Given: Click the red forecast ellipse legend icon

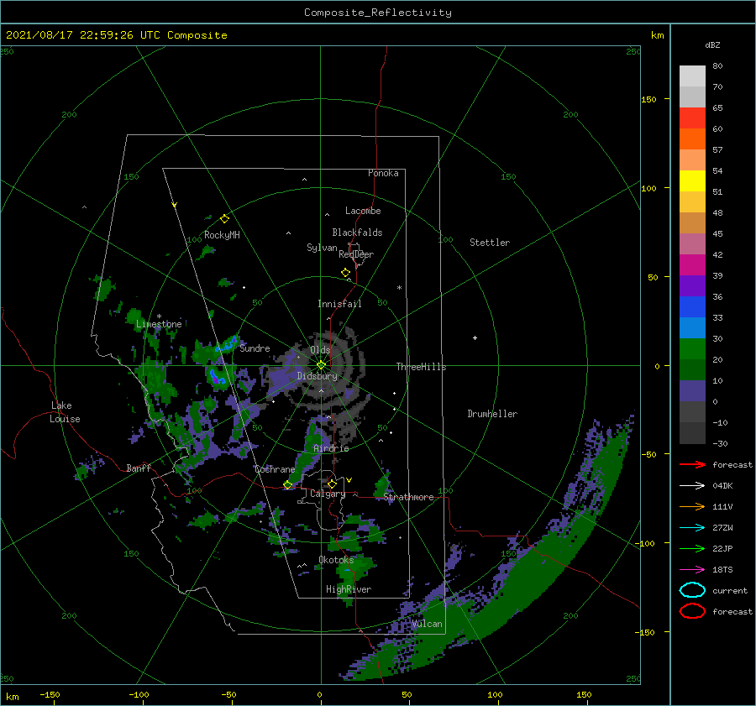Looking at the screenshot, I should pyautogui.click(x=692, y=611).
